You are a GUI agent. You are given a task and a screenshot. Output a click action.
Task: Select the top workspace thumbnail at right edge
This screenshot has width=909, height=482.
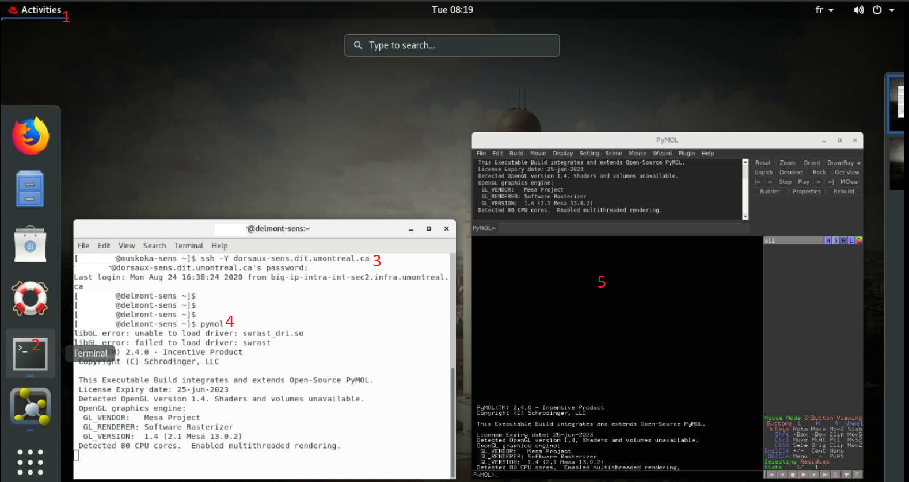pos(897,104)
